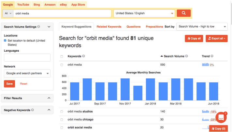The height and width of the screenshot is (132, 232).
Task: Click the orbit social media keyword text
Action: click(80, 127)
